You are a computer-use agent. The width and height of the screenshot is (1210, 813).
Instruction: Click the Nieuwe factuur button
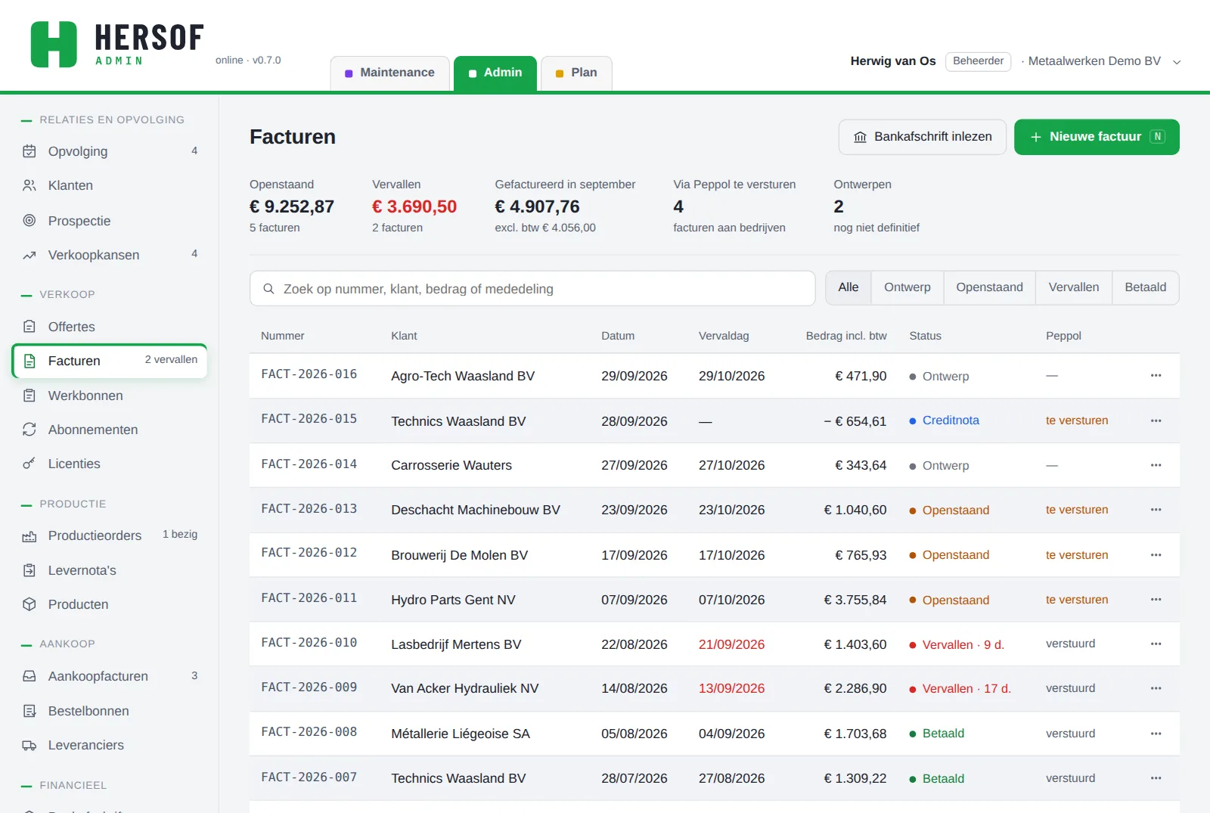1097,137
